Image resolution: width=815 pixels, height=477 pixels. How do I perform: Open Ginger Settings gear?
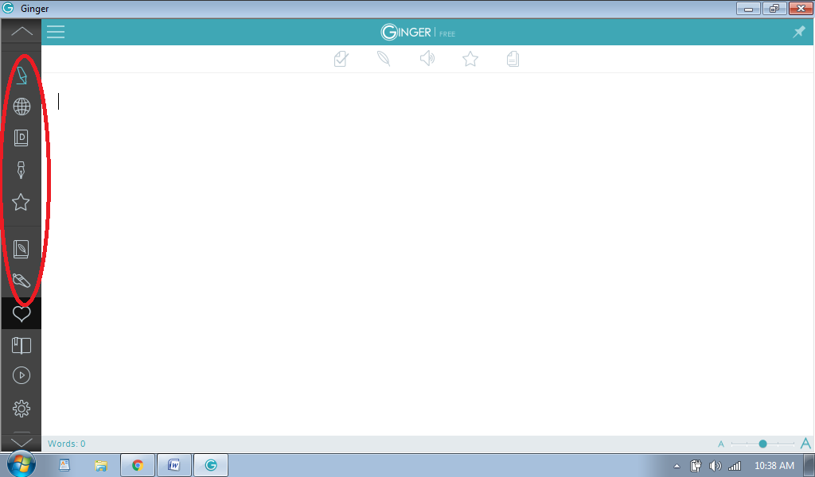coord(21,409)
